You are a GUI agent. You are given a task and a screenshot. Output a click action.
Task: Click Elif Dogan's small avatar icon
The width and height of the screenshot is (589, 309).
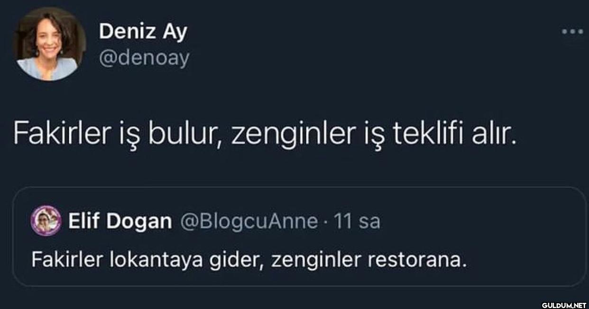tap(46, 221)
